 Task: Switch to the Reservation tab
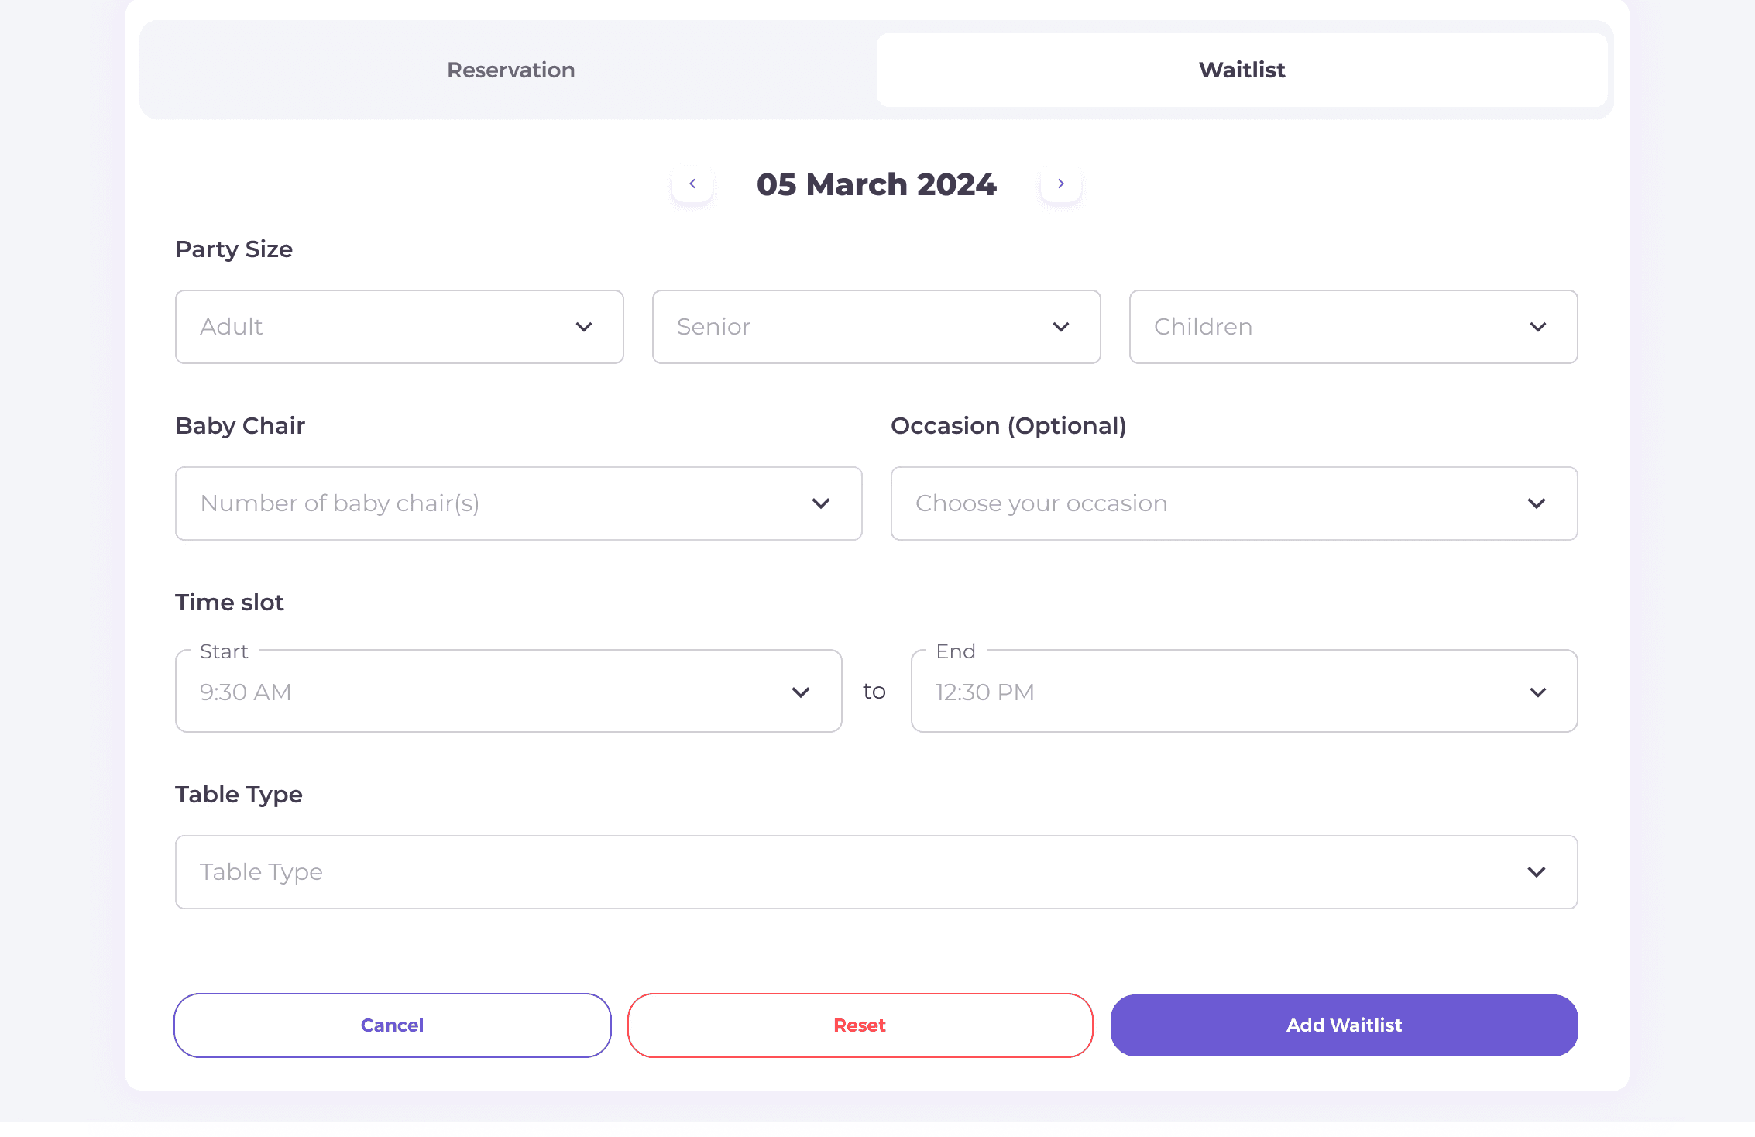[511, 70]
